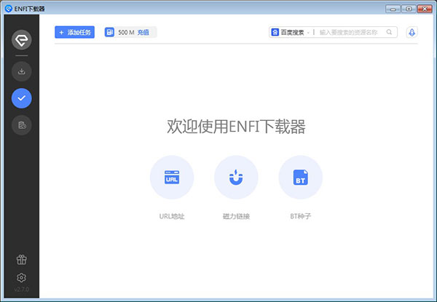This screenshot has width=437, height=302.
Task: Click the 添加任务 button
Action: point(75,32)
